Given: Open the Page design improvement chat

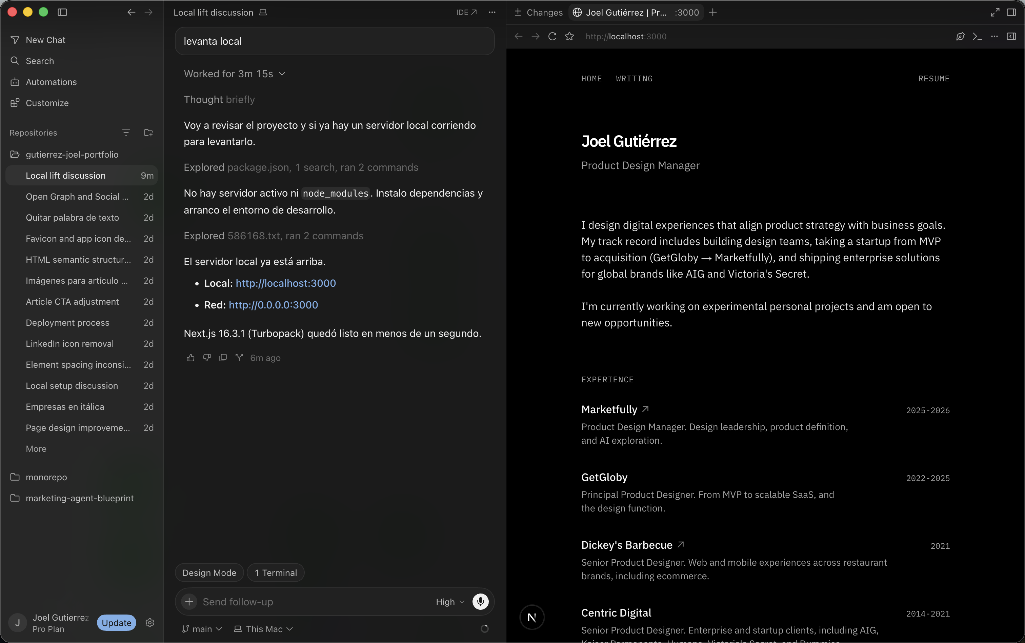Looking at the screenshot, I should coord(82,428).
